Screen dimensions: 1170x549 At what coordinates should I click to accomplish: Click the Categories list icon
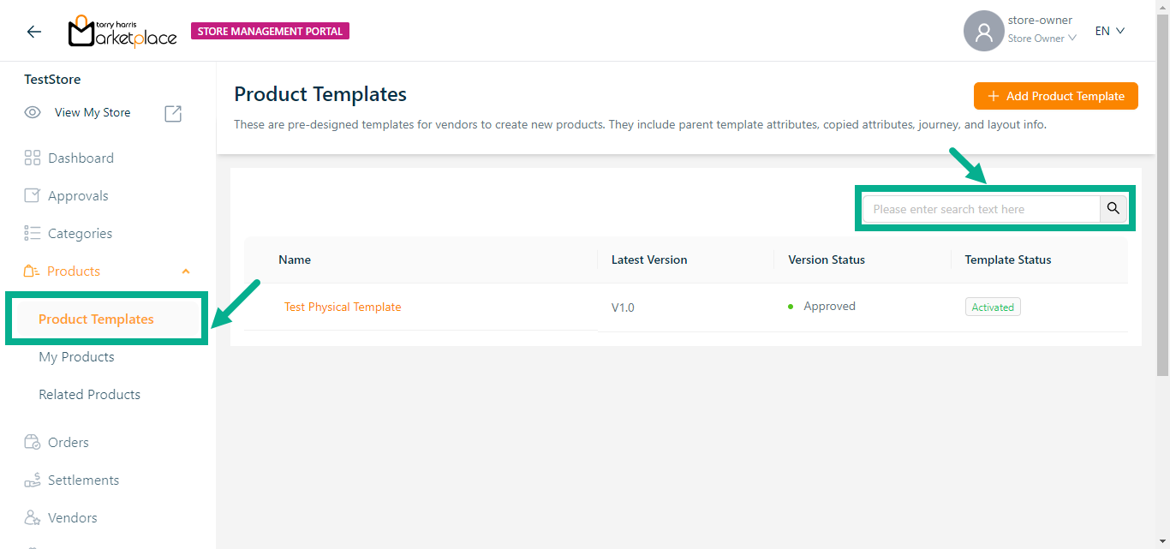[x=33, y=233]
